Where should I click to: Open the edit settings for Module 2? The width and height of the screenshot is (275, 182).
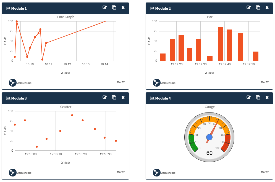249,7
